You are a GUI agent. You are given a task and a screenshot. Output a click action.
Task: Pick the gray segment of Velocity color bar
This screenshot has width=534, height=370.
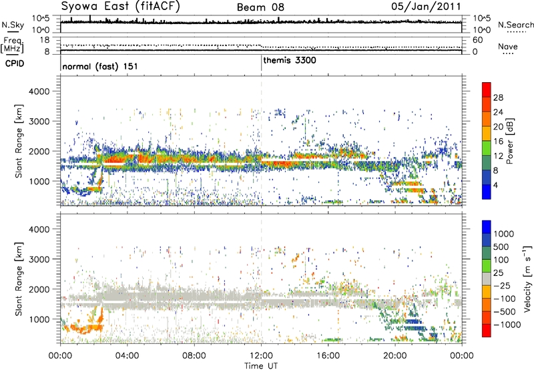pyautogui.click(x=487, y=279)
